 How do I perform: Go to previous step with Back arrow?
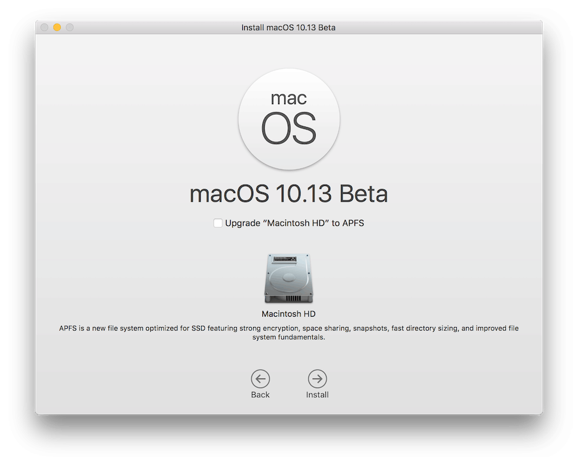pos(261,379)
